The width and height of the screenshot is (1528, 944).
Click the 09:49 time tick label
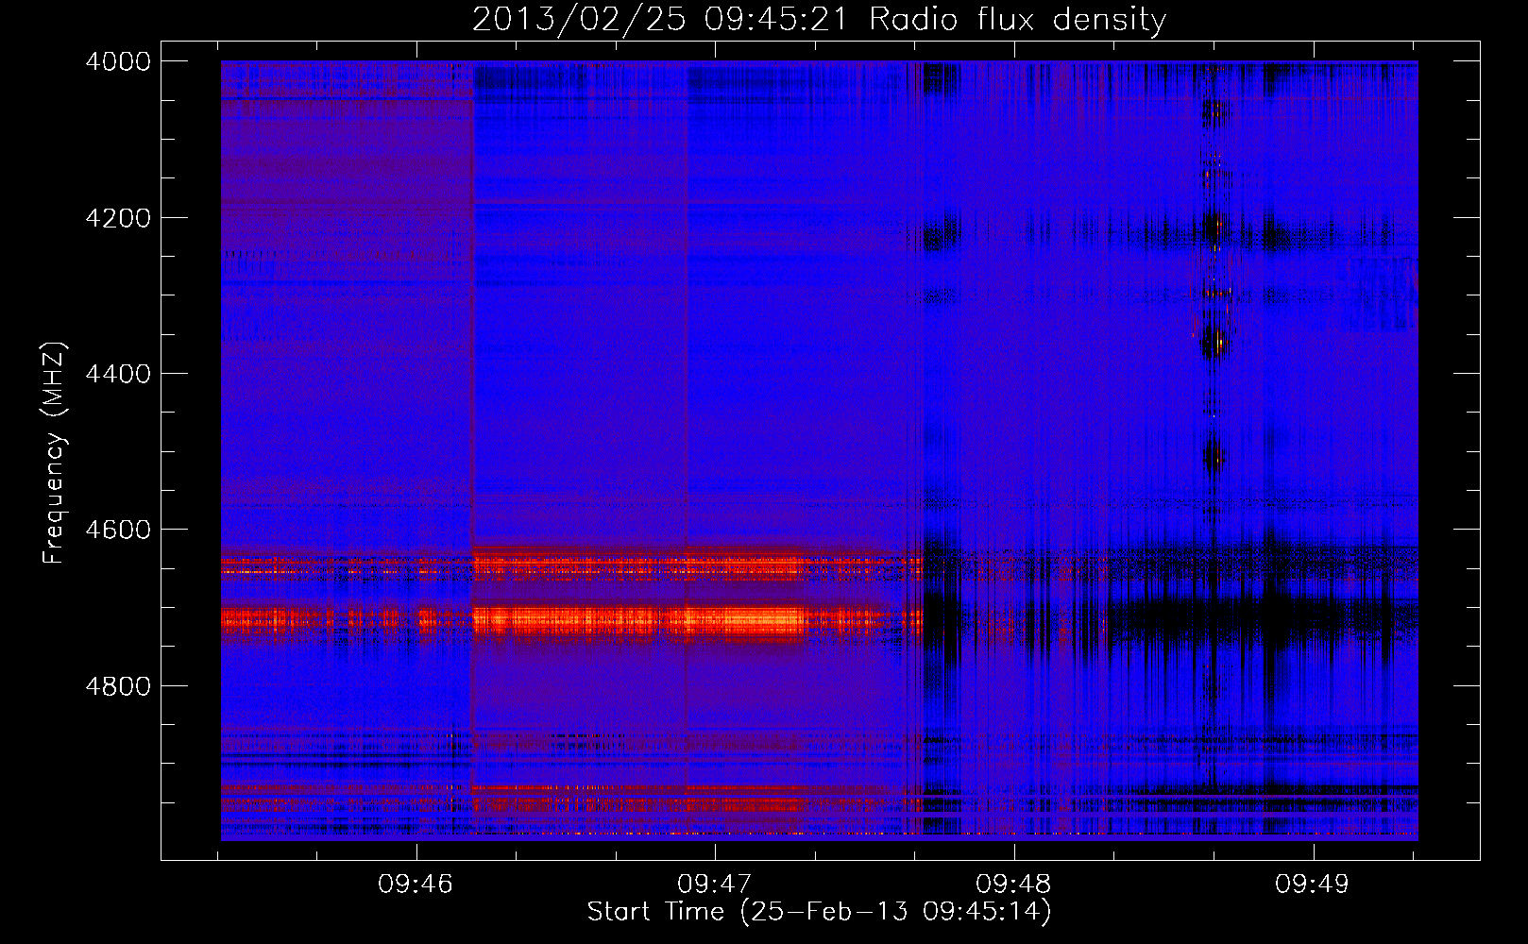point(1313,885)
